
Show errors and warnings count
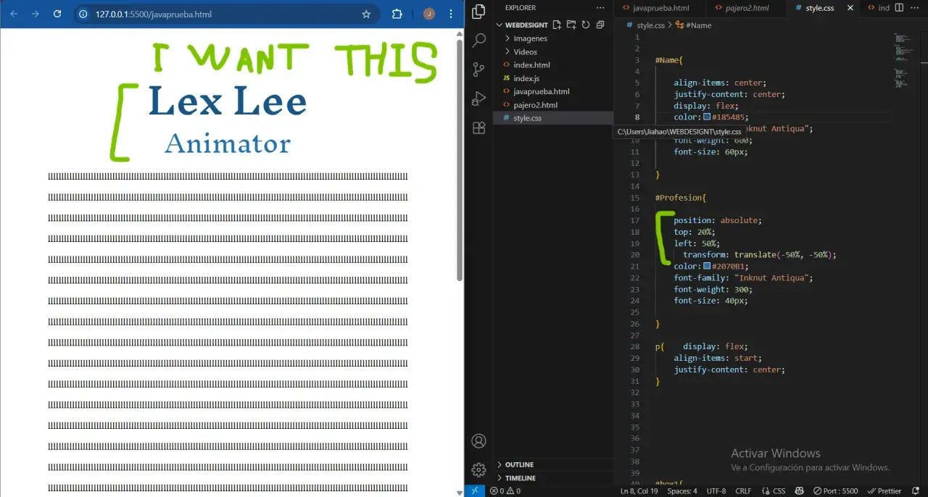click(x=505, y=491)
